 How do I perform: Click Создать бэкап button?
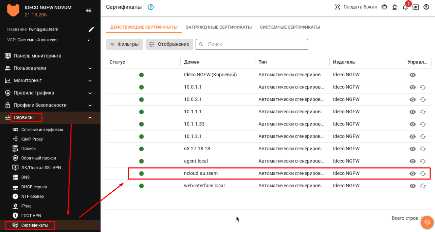click(x=356, y=7)
